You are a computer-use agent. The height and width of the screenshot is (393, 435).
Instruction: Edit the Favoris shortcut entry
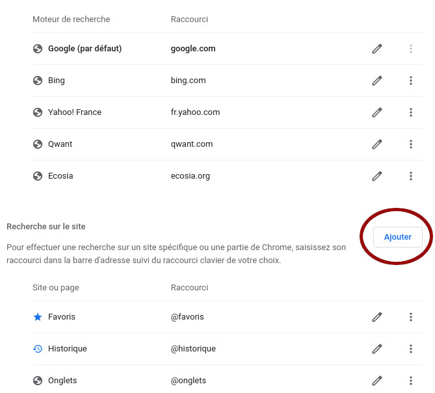click(x=377, y=317)
